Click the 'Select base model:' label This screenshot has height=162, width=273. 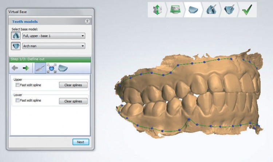pos(24,29)
